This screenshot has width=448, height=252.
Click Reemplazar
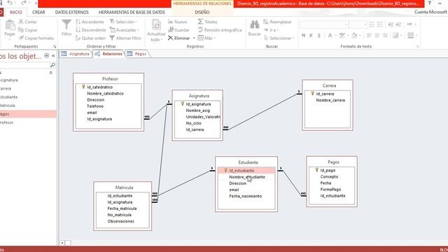point(277,22)
